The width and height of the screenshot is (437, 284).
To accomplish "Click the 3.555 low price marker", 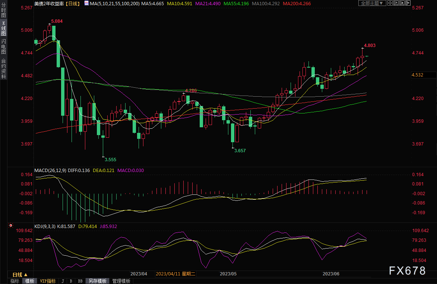I will point(110,159).
